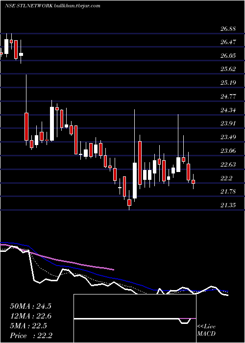Click the 25.62 price axis label
Image resolution: width=245 pixels, height=343 pixels.
pos(228,69)
